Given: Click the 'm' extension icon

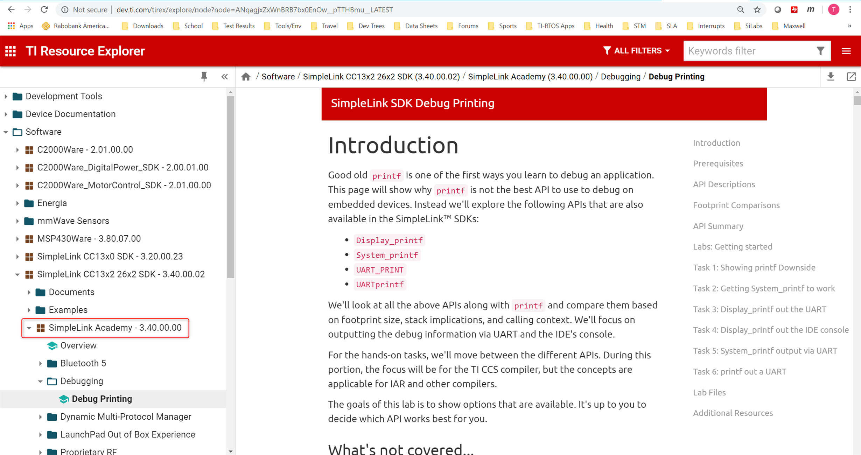Looking at the screenshot, I should (x=811, y=10).
